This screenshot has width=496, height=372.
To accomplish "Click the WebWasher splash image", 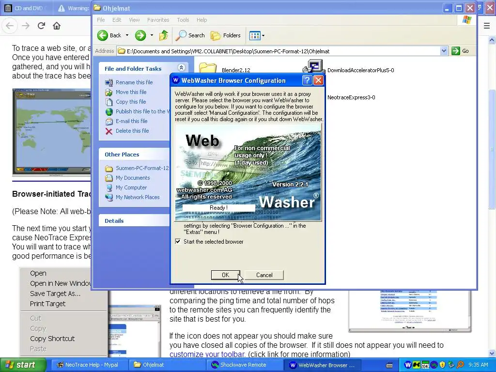I will coord(248,172).
